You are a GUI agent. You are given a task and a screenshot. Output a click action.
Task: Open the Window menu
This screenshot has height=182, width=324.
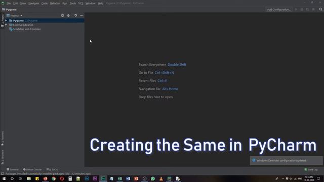click(x=90, y=4)
